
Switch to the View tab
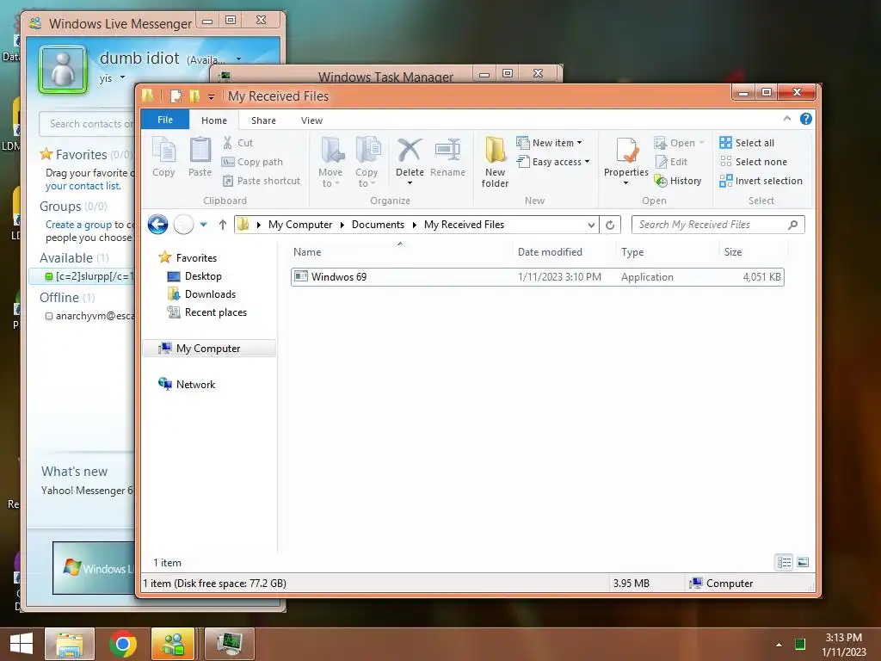point(311,120)
